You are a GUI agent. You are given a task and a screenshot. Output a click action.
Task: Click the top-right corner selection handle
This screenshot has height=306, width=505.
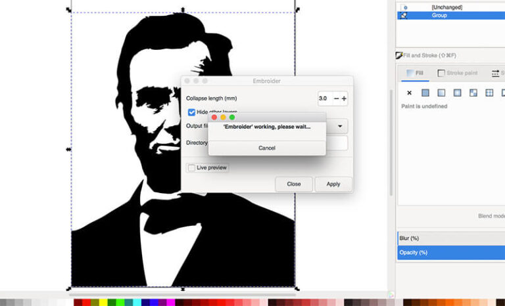click(x=297, y=10)
